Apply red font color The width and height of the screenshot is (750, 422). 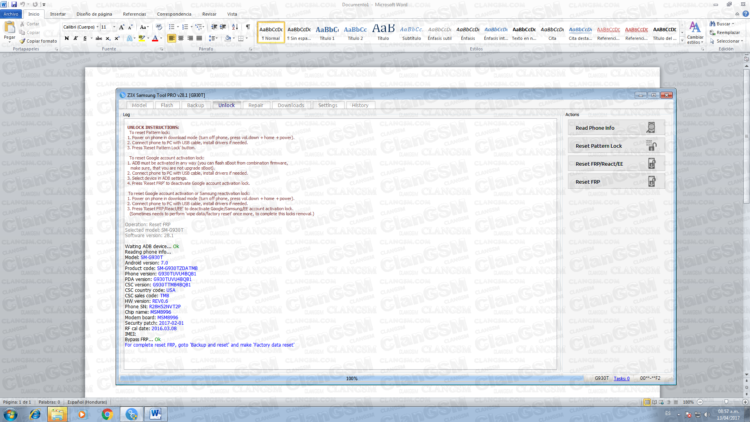point(155,38)
